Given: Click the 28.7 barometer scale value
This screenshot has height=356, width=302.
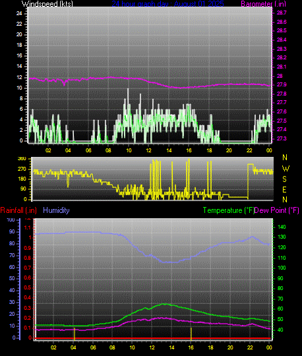Looking at the screenshot, I should (282, 13).
